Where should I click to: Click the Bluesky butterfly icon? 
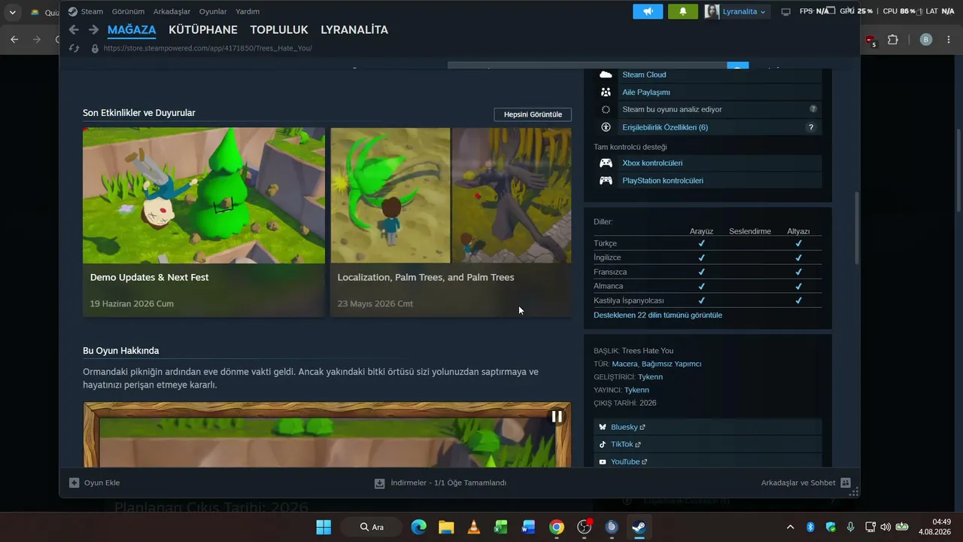(603, 427)
